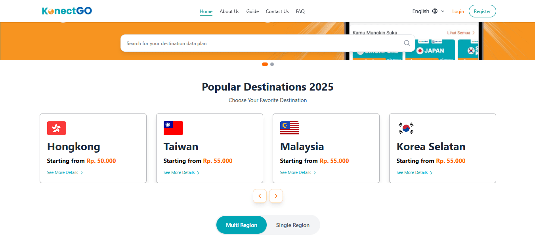The image size is (535, 242).
Task: Open the About Us menu item
Action: 229,11
